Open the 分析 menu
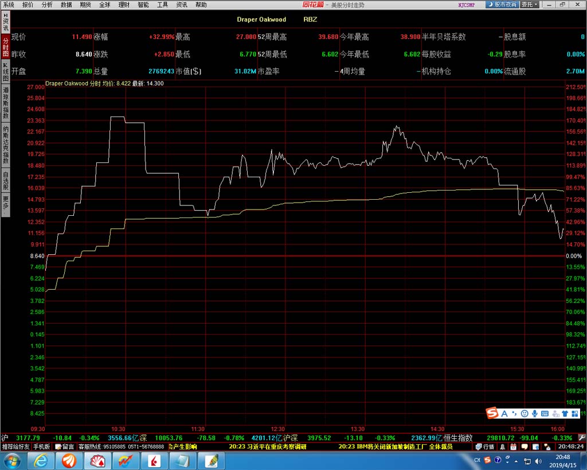The width and height of the screenshot is (587, 470). pyautogui.click(x=47, y=5)
